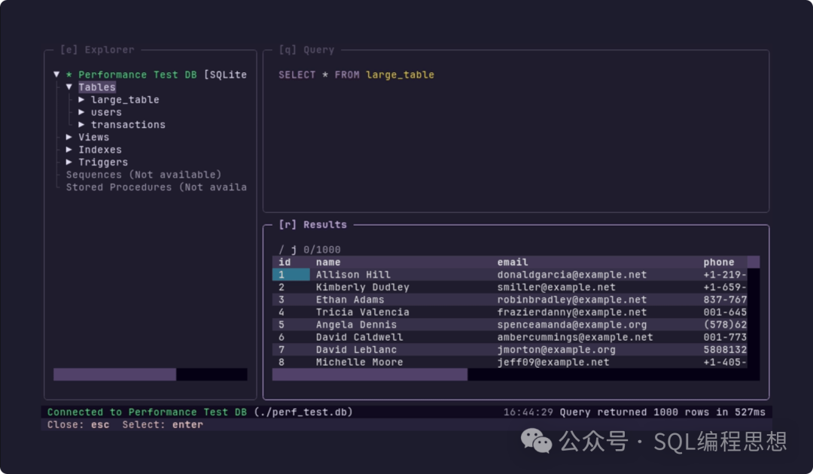Screen dimensions: 813x474
Task: Expand the users table arrow
Action: 81,112
